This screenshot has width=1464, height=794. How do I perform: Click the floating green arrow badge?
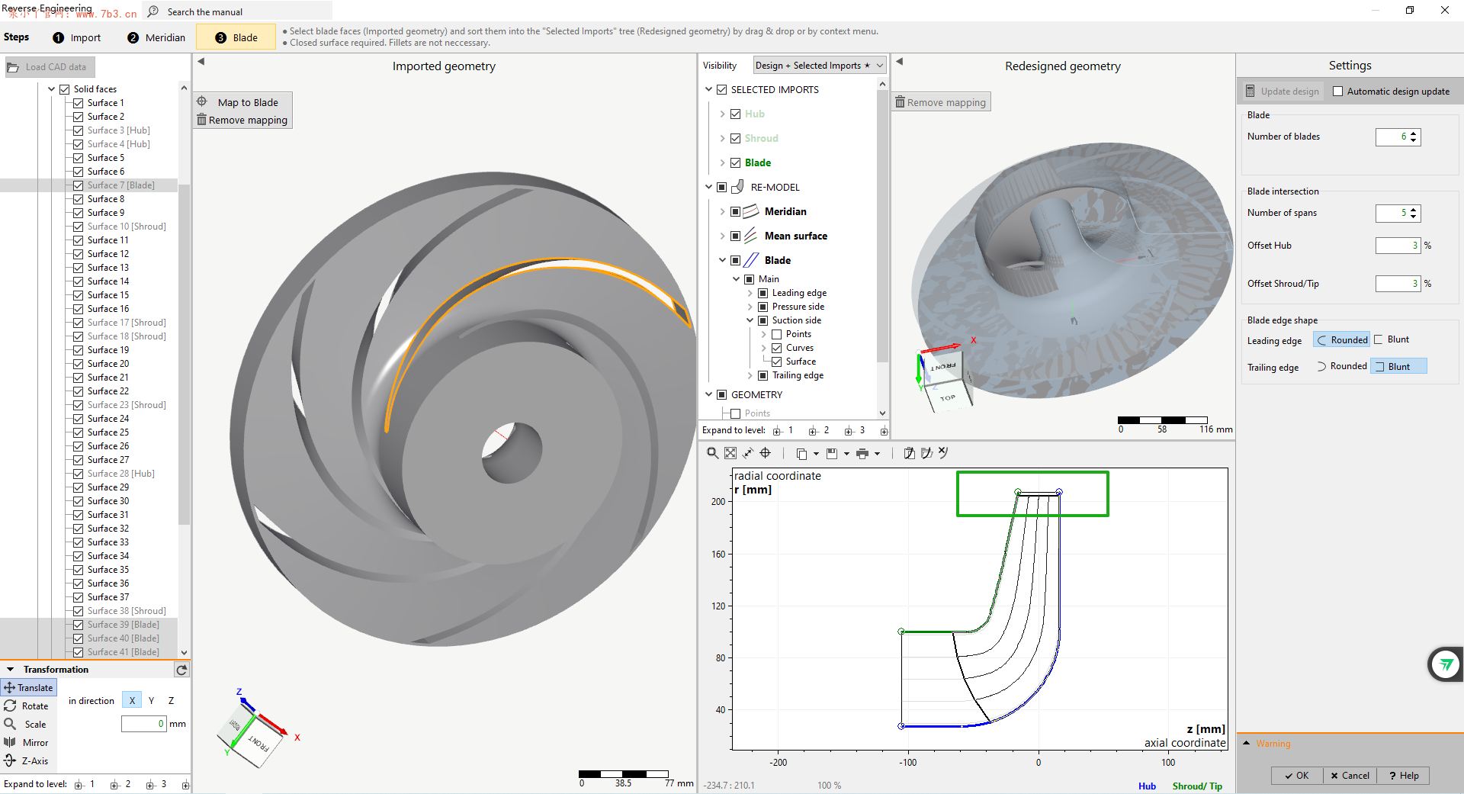tap(1446, 664)
